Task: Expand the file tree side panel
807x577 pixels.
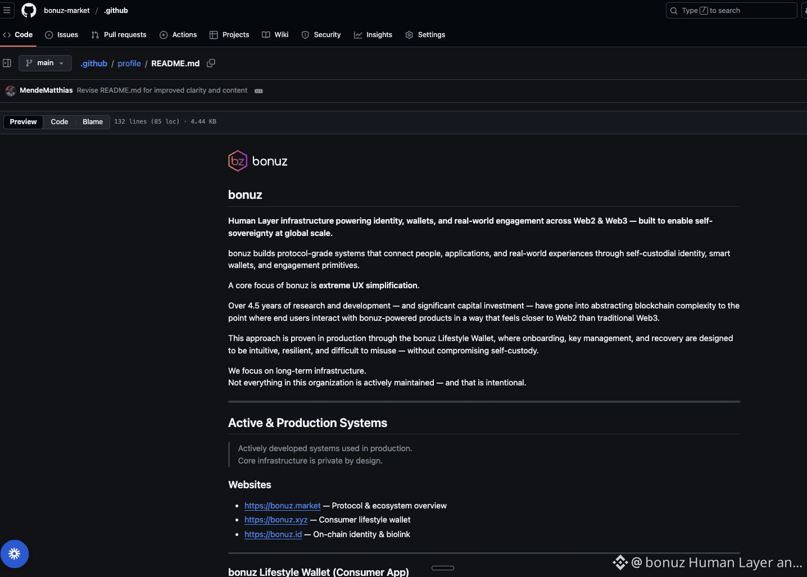Action: pos(7,63)
